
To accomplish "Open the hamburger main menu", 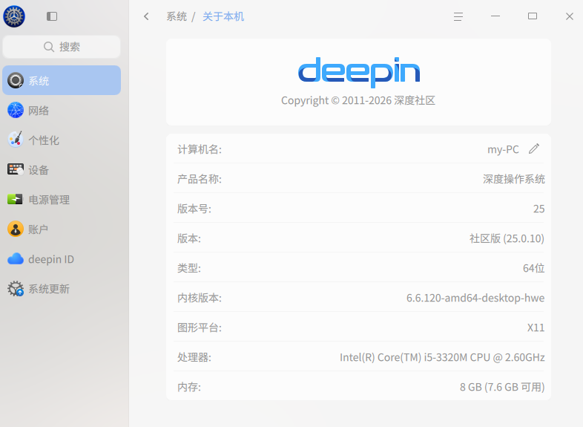I will (x=458, y=16).
